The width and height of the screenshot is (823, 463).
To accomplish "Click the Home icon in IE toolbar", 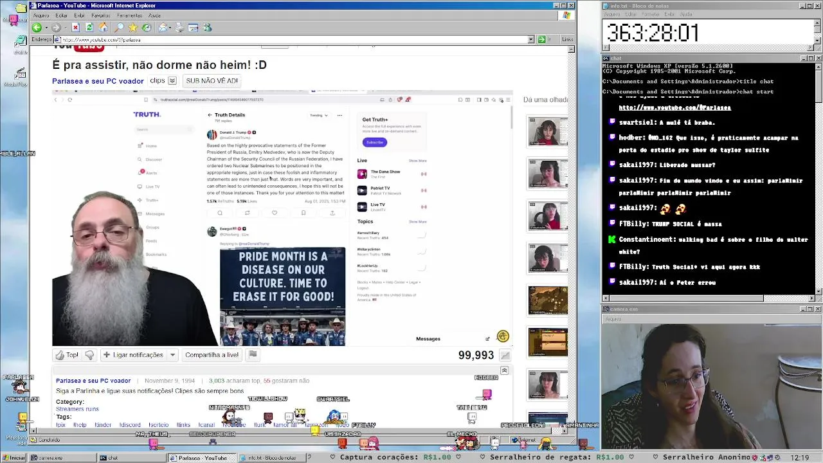I will (104, 28).
